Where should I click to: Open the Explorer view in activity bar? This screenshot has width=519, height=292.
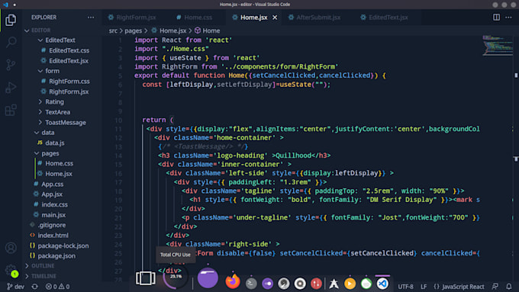pos(11,20)
